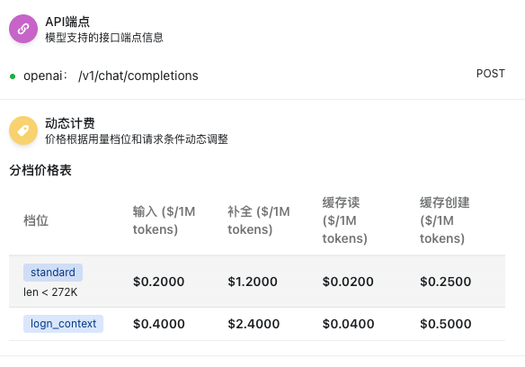Select the $0.5000 cache creation price
The image size is (525, 367).
click(x=446, y=324)
